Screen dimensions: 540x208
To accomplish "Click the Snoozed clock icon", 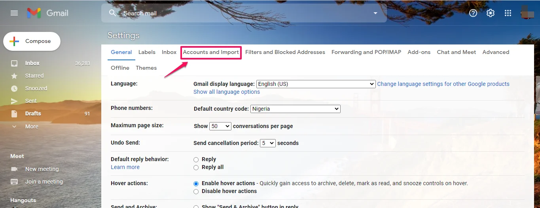I will coord(14,89).
